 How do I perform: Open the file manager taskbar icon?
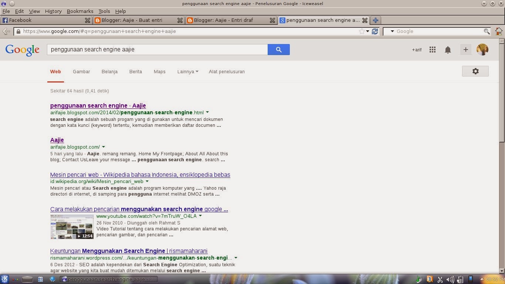pyautogui.click(x=40, y=279)
